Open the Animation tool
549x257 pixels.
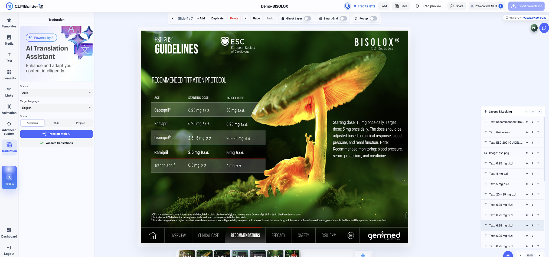[9, 109]
